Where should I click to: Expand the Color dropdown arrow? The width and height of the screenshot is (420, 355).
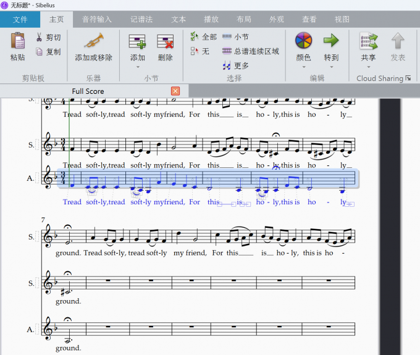point(304,67)
